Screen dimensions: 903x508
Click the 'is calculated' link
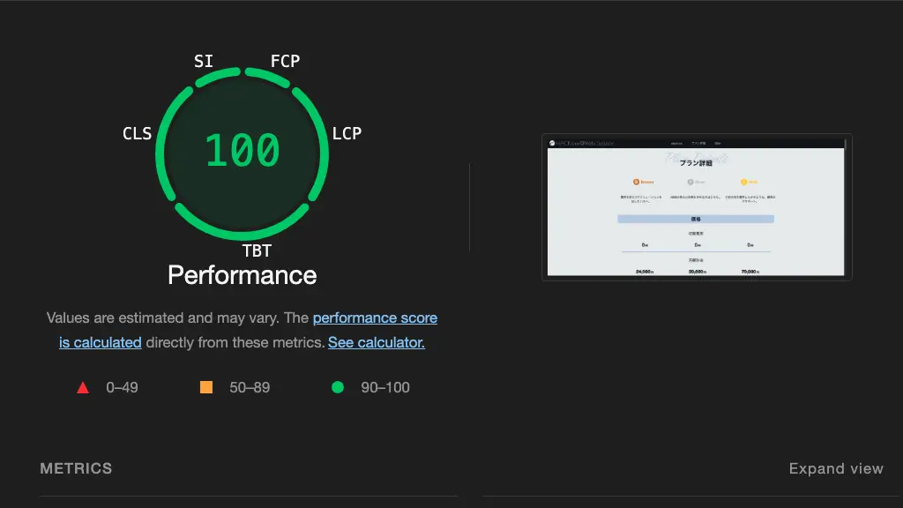101,343
